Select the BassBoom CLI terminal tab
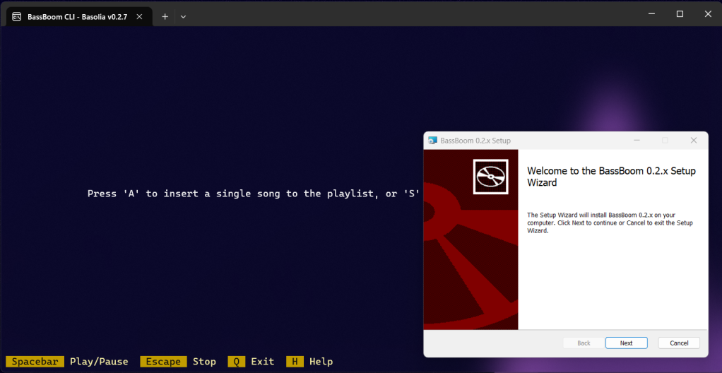This screenshot has height=373, width=722. [x=79, y=17]
